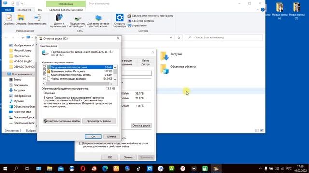Open the Quick Access Toolbar dropdown arrow
Viewport: 309px width, 173px height.
pos(22,3)
